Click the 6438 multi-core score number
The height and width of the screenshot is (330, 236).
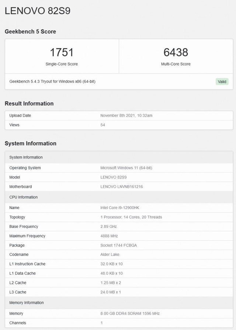176,52
